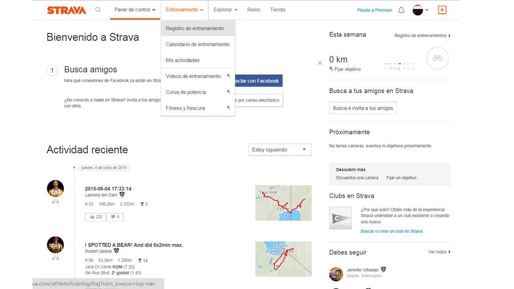The width and height of the screenshot is (514, 289).
Task: Open search with the magnifying glass icon
Action: point(98,9)
